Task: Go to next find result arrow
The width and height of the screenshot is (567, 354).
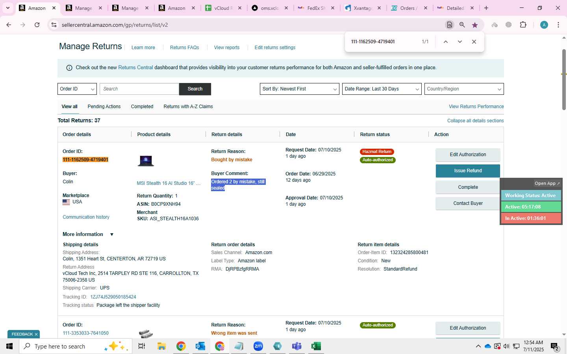Action: [460, 42]
